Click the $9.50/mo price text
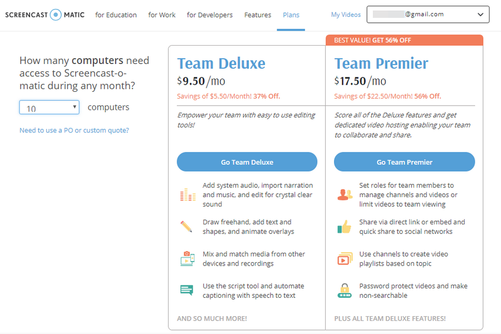This screenshot has width=501, height=334. point(201,81)
